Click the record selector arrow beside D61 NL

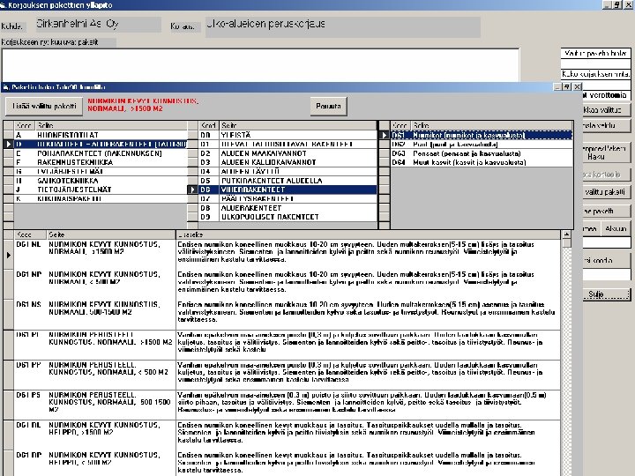click(x=9, y=255)
